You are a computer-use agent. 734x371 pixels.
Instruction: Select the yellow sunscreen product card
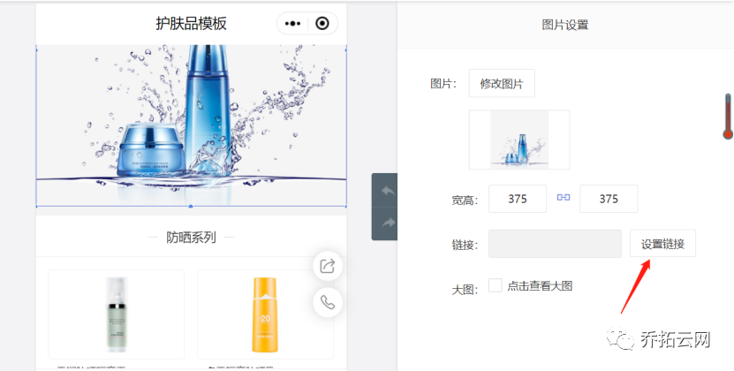tap(265, 314)
